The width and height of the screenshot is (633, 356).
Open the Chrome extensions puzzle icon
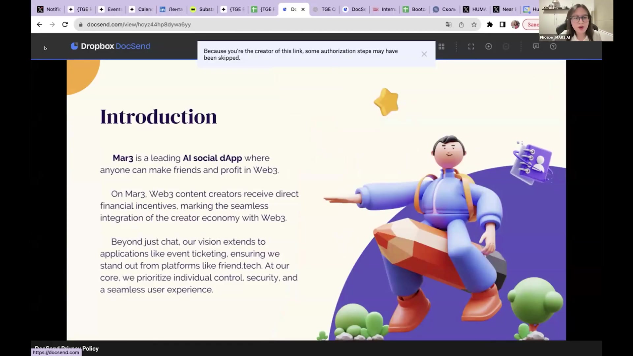(x=490, y=24)
